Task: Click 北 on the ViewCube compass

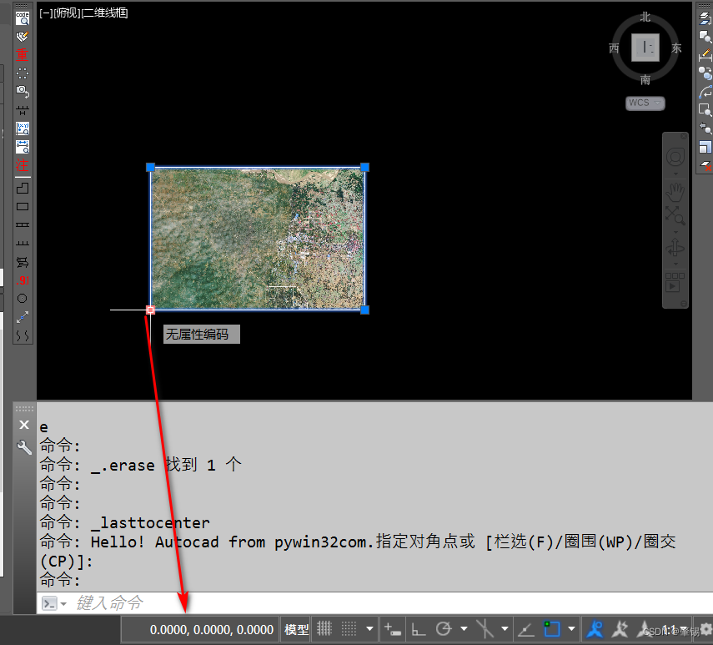Action: (x=645, y=17)
